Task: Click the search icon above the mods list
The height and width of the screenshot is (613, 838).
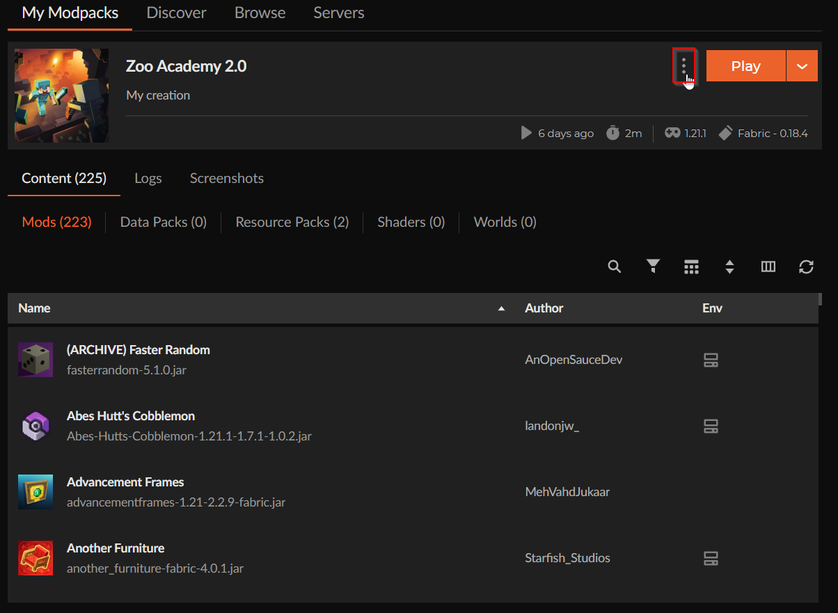Action: tap(614, 266)
